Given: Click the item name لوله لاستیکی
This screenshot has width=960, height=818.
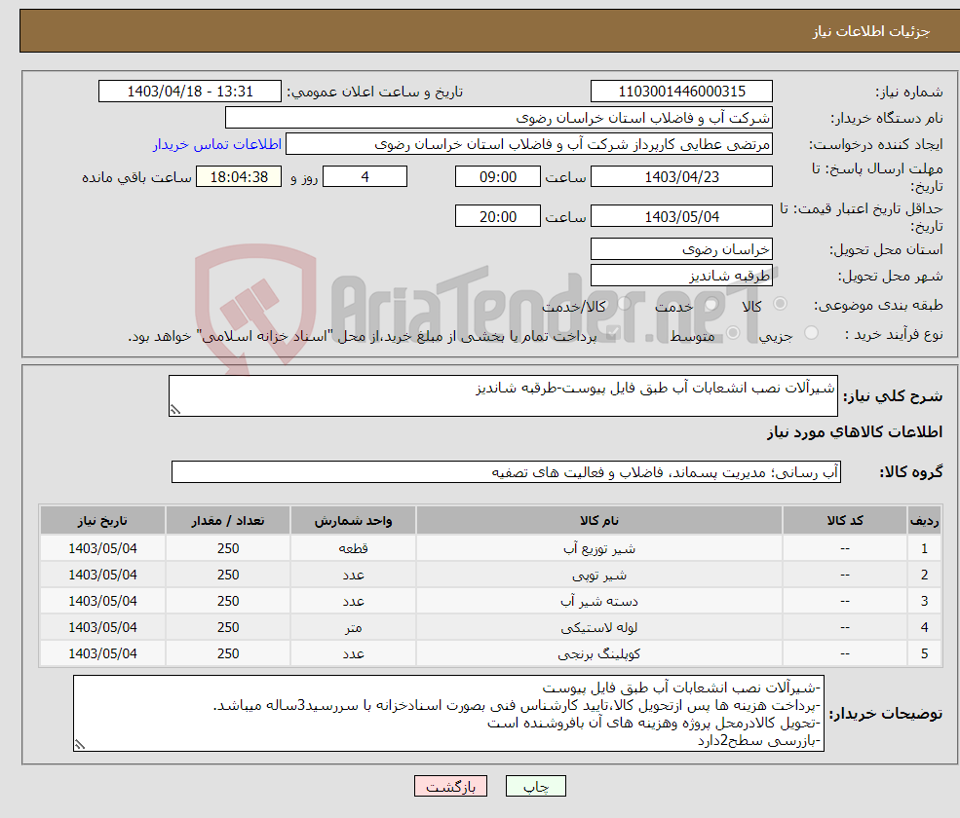Looking at the screenshot, I should 599,628.
